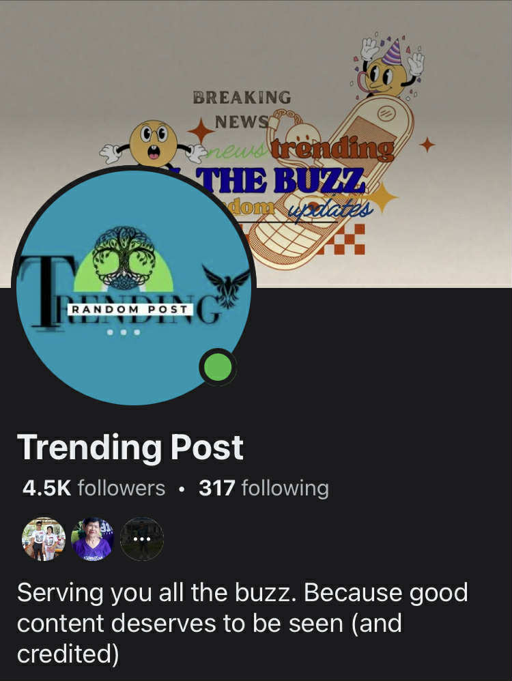Tap the surprised cartoon face character

click(154, 144)
